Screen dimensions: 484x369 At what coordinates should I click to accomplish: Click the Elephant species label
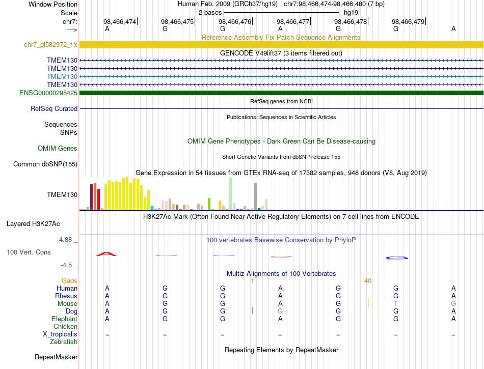(64, 319)
